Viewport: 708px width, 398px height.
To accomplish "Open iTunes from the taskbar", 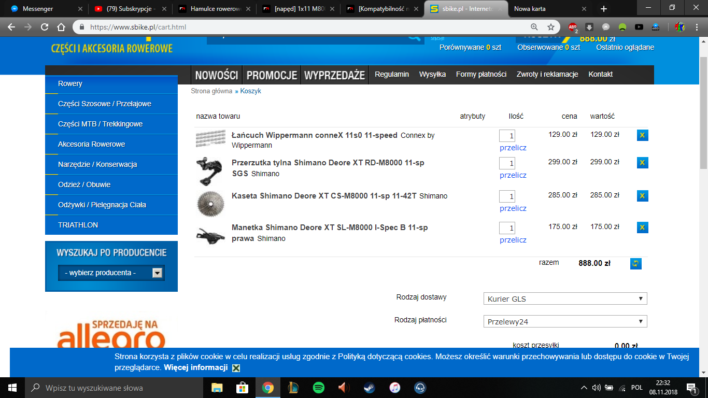I will point(395,387).
